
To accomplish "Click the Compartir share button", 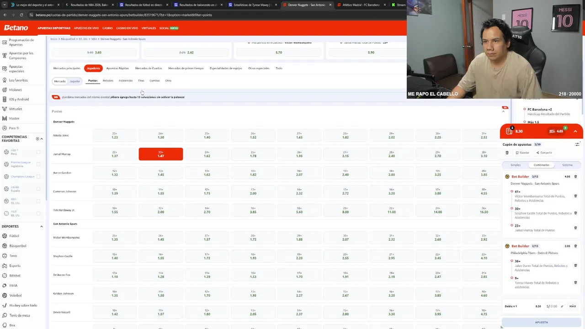I will (x=544, y=153).
